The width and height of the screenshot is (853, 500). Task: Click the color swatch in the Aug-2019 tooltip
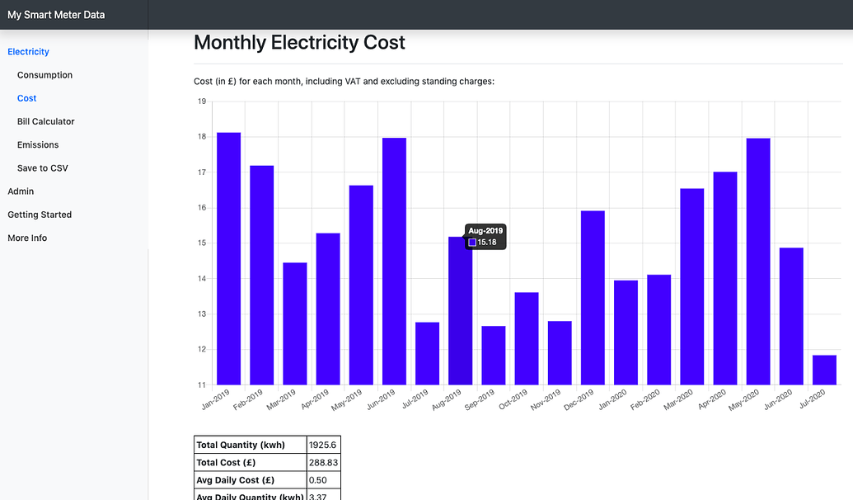(x=473, y=243)
